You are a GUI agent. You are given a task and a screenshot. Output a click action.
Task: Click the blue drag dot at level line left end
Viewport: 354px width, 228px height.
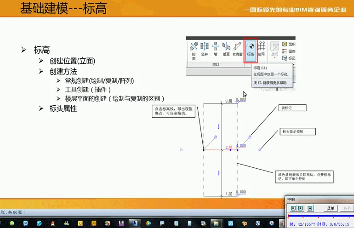[203, 150]
